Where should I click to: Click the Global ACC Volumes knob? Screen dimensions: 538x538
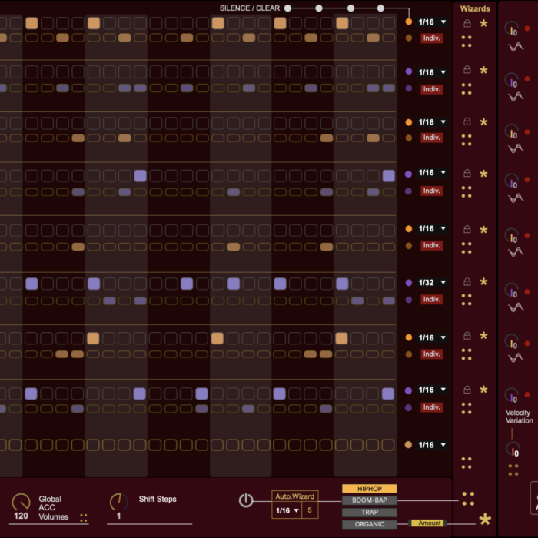[x=21, y=502]
